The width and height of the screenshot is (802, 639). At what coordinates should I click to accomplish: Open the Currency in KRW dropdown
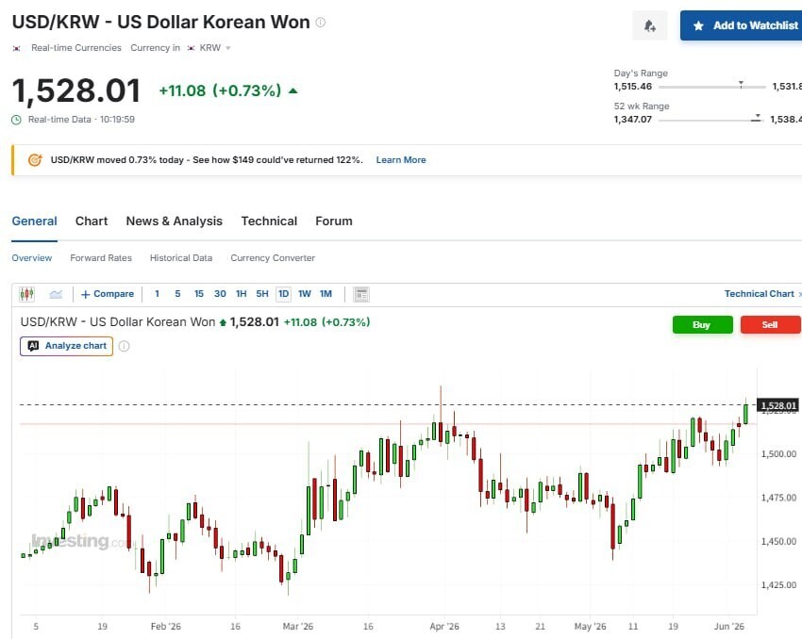[209, 47]
